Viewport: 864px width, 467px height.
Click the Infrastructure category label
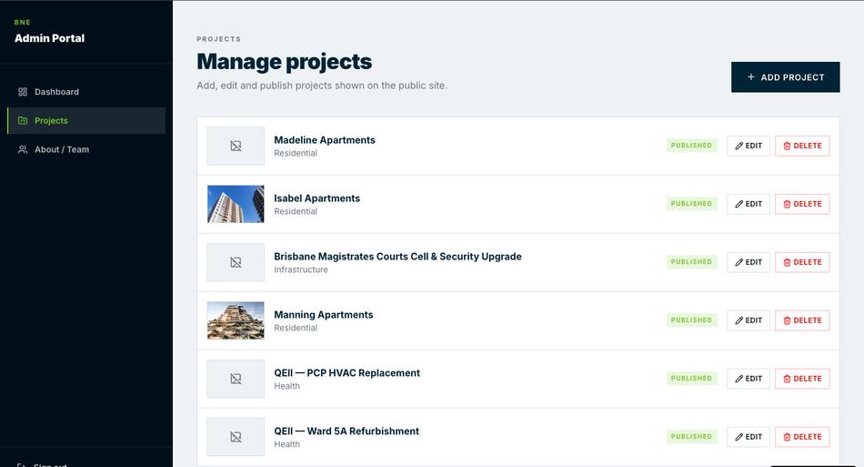pos(301,269)
